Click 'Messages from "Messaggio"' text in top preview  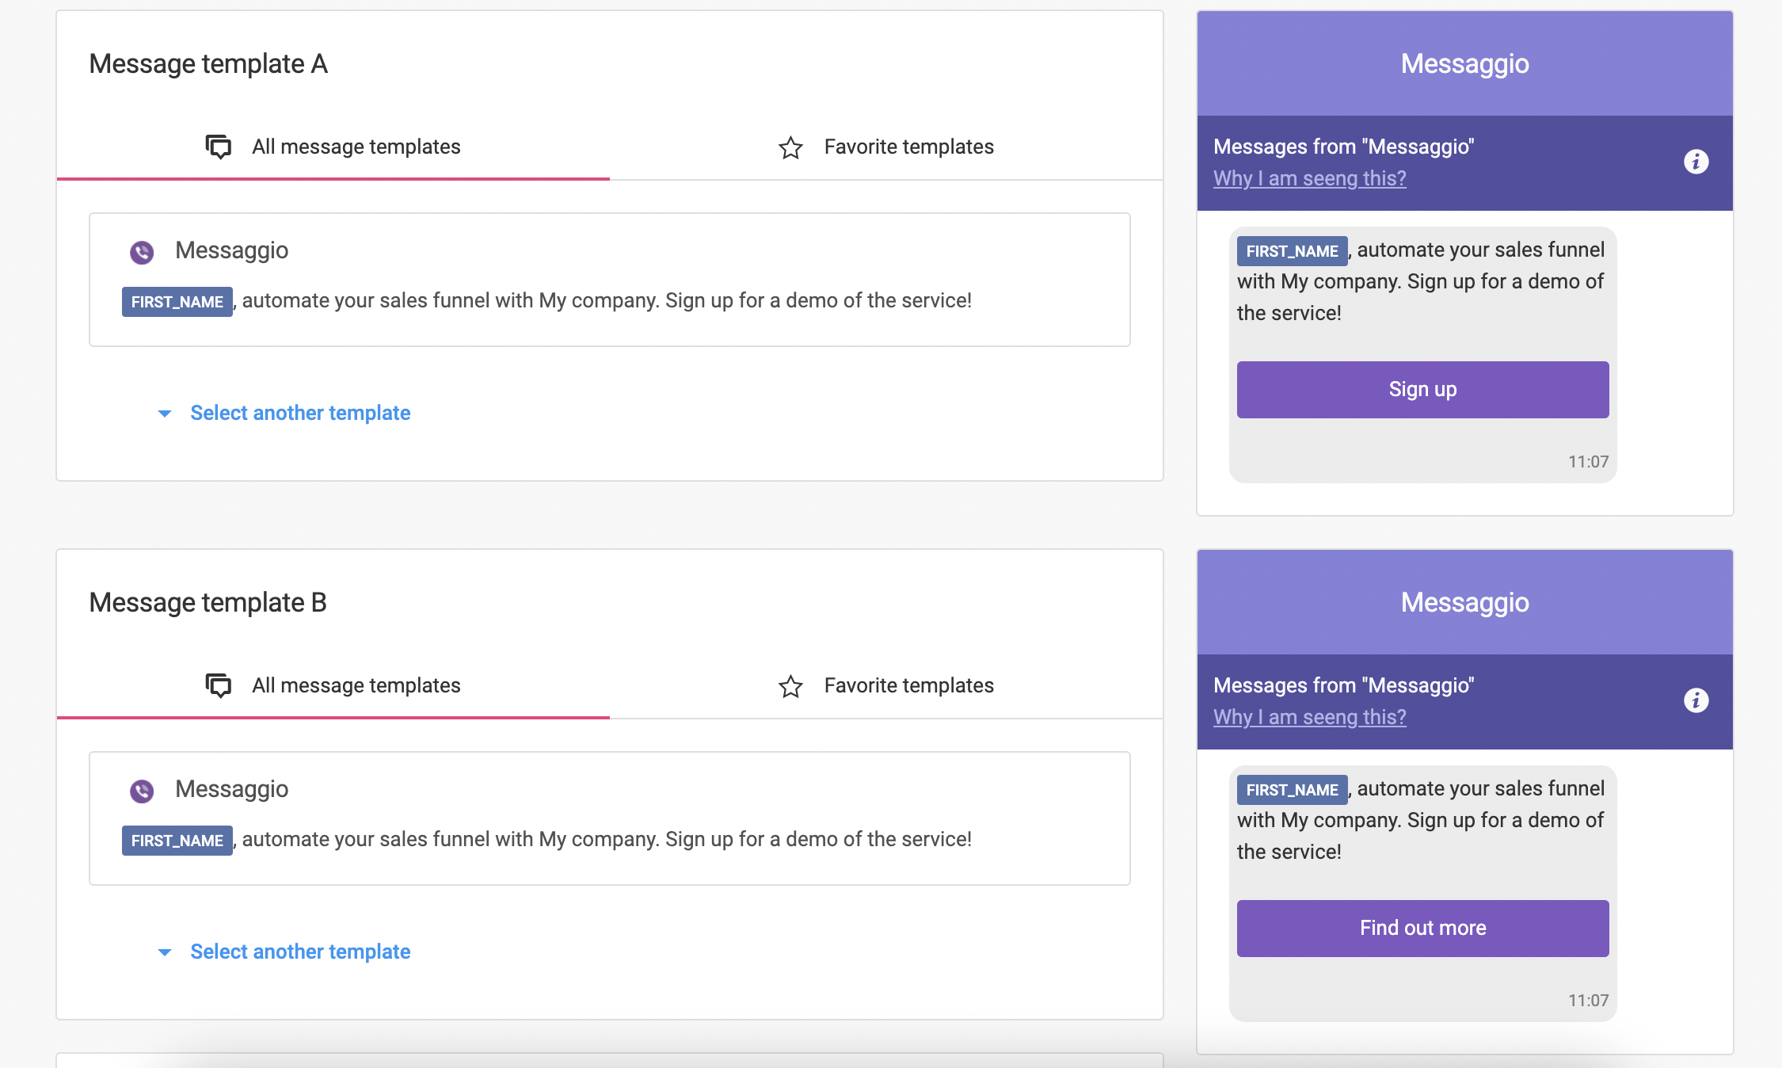pyautogui.click(x=1343, y=147)
